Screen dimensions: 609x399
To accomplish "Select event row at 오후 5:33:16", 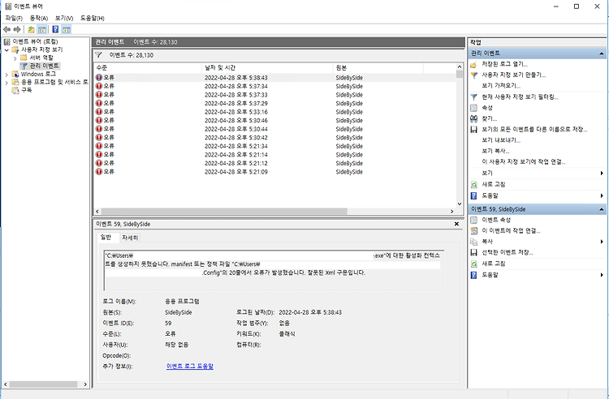I will [275, 112].
